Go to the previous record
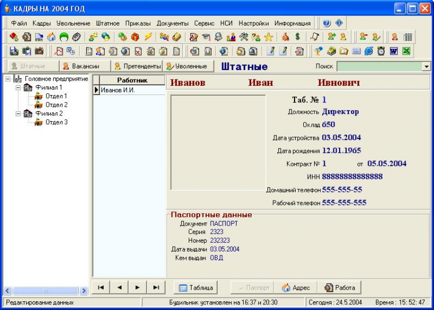 tap(119, 287)
